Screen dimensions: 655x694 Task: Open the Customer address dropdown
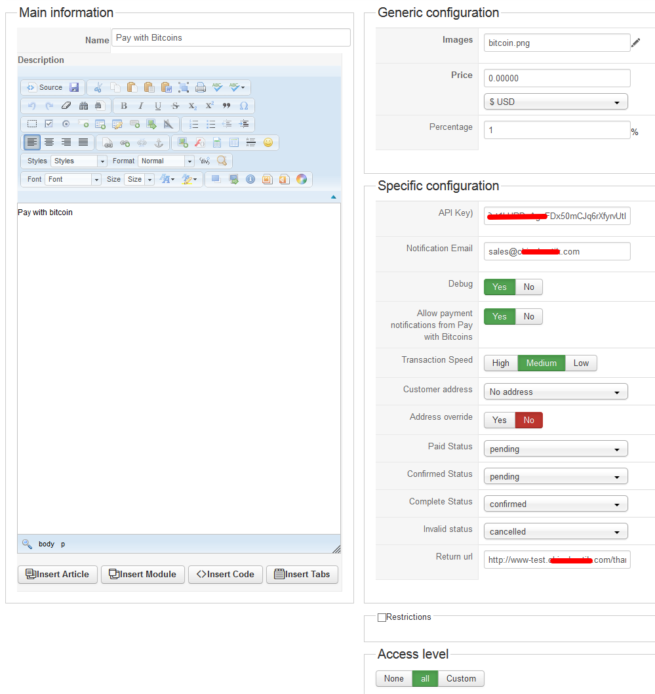tap(555, 392)
